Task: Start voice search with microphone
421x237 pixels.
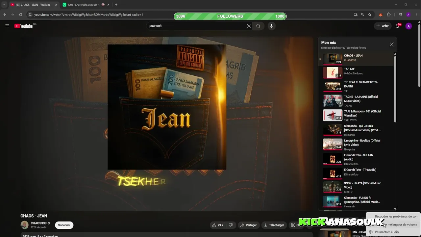Action: [x=271, y=26]
